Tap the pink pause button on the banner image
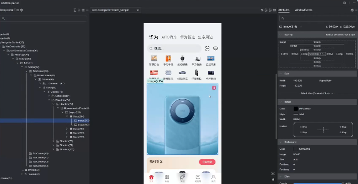Screen dimensions: 358x184 214,88
